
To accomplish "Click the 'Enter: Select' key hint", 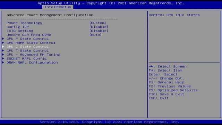I will (163, 74).
